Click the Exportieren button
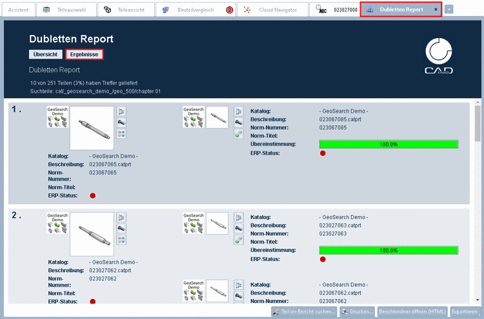484x319 pixels. pyautogui.click(x=465, y=312)
